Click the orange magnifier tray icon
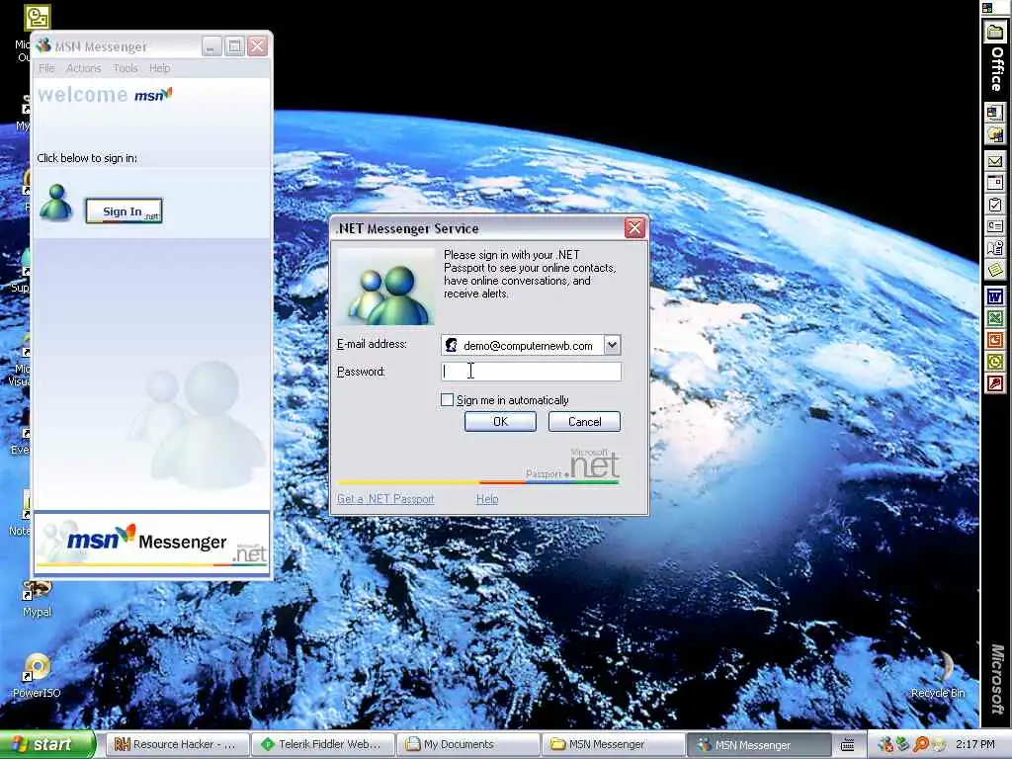 tap(921, 745)
